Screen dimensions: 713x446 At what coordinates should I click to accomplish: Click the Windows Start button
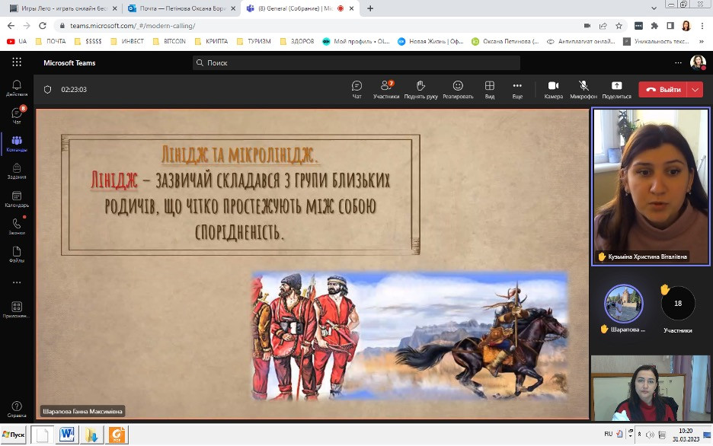pos(14,435)
